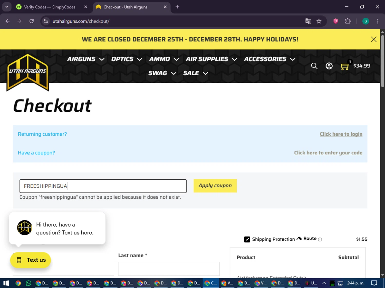This screenshot has width=385, height=288.
Task: Open the green G profile avatar
Action: coord(365,21)
